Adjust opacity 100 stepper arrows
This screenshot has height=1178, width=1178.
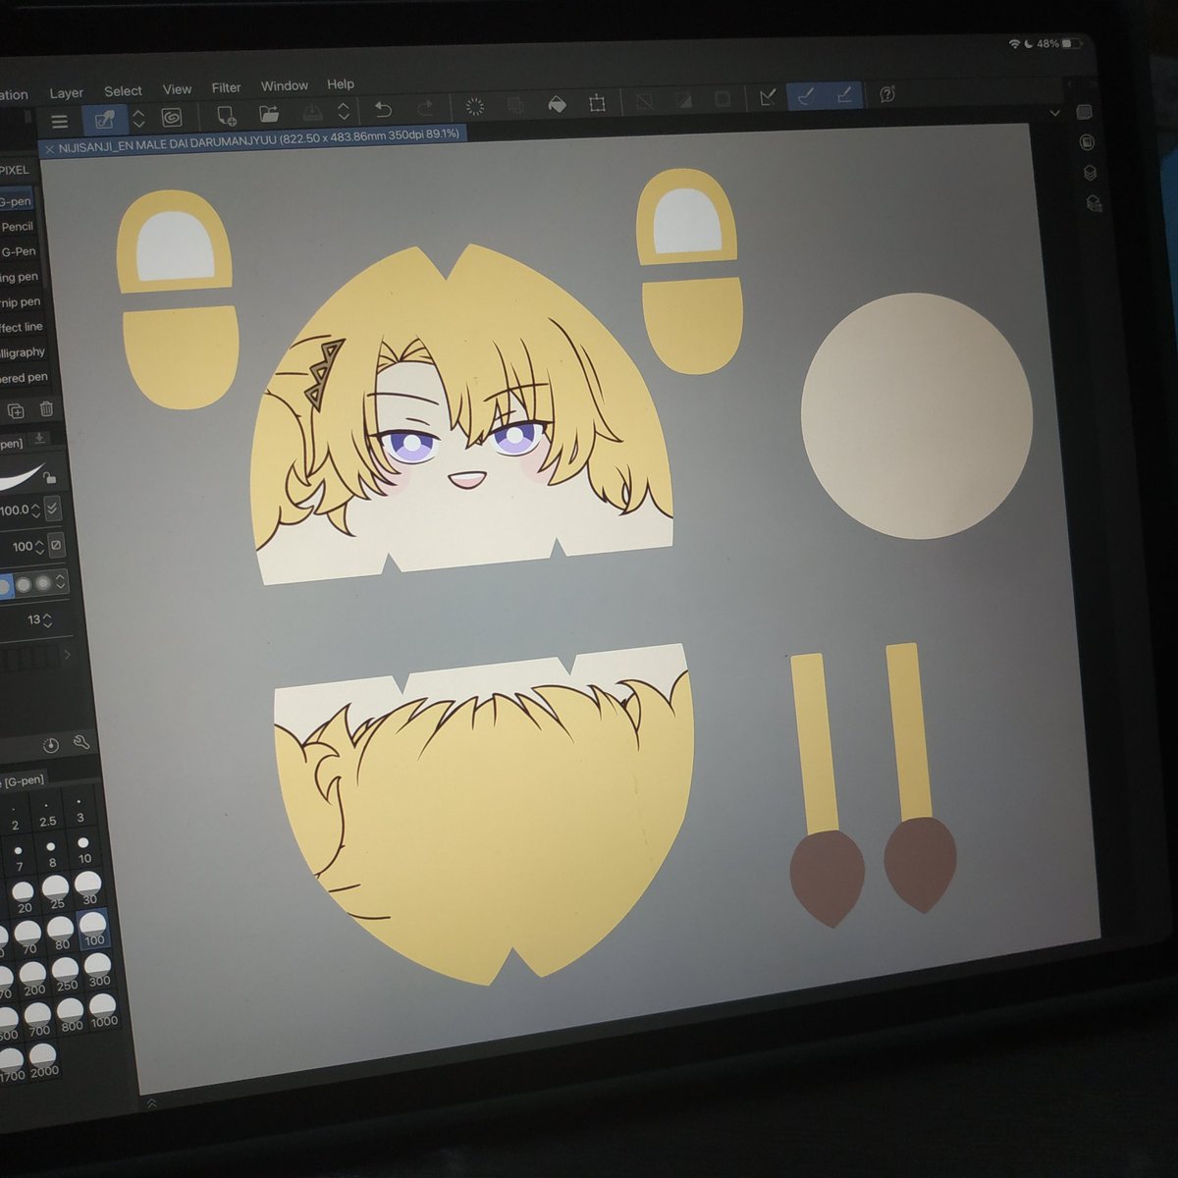pyautogui.click(x=39, y=547)
